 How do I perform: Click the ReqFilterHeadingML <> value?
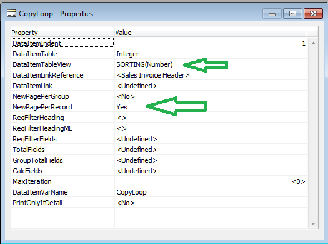[x=122, y=128]
